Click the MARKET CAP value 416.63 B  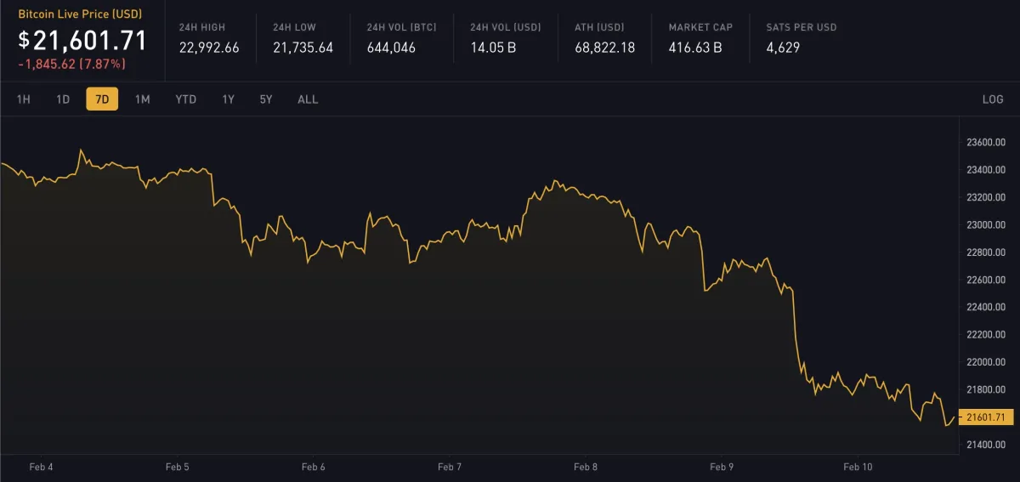tap(695, 48)
